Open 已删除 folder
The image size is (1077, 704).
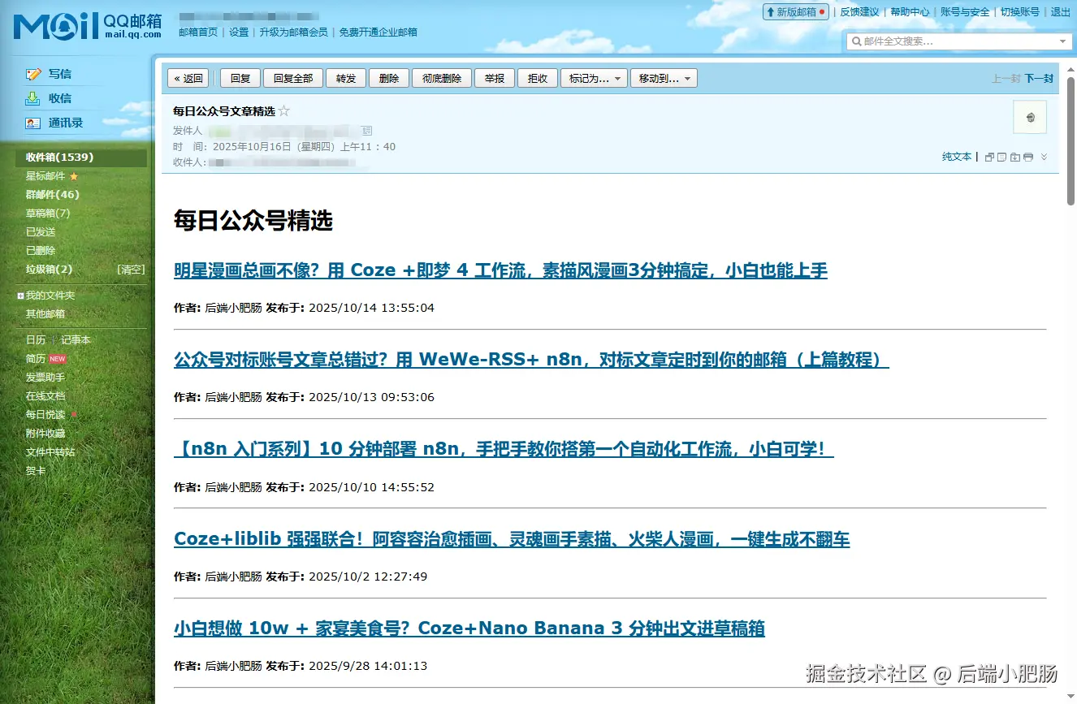tap(41, 251)
